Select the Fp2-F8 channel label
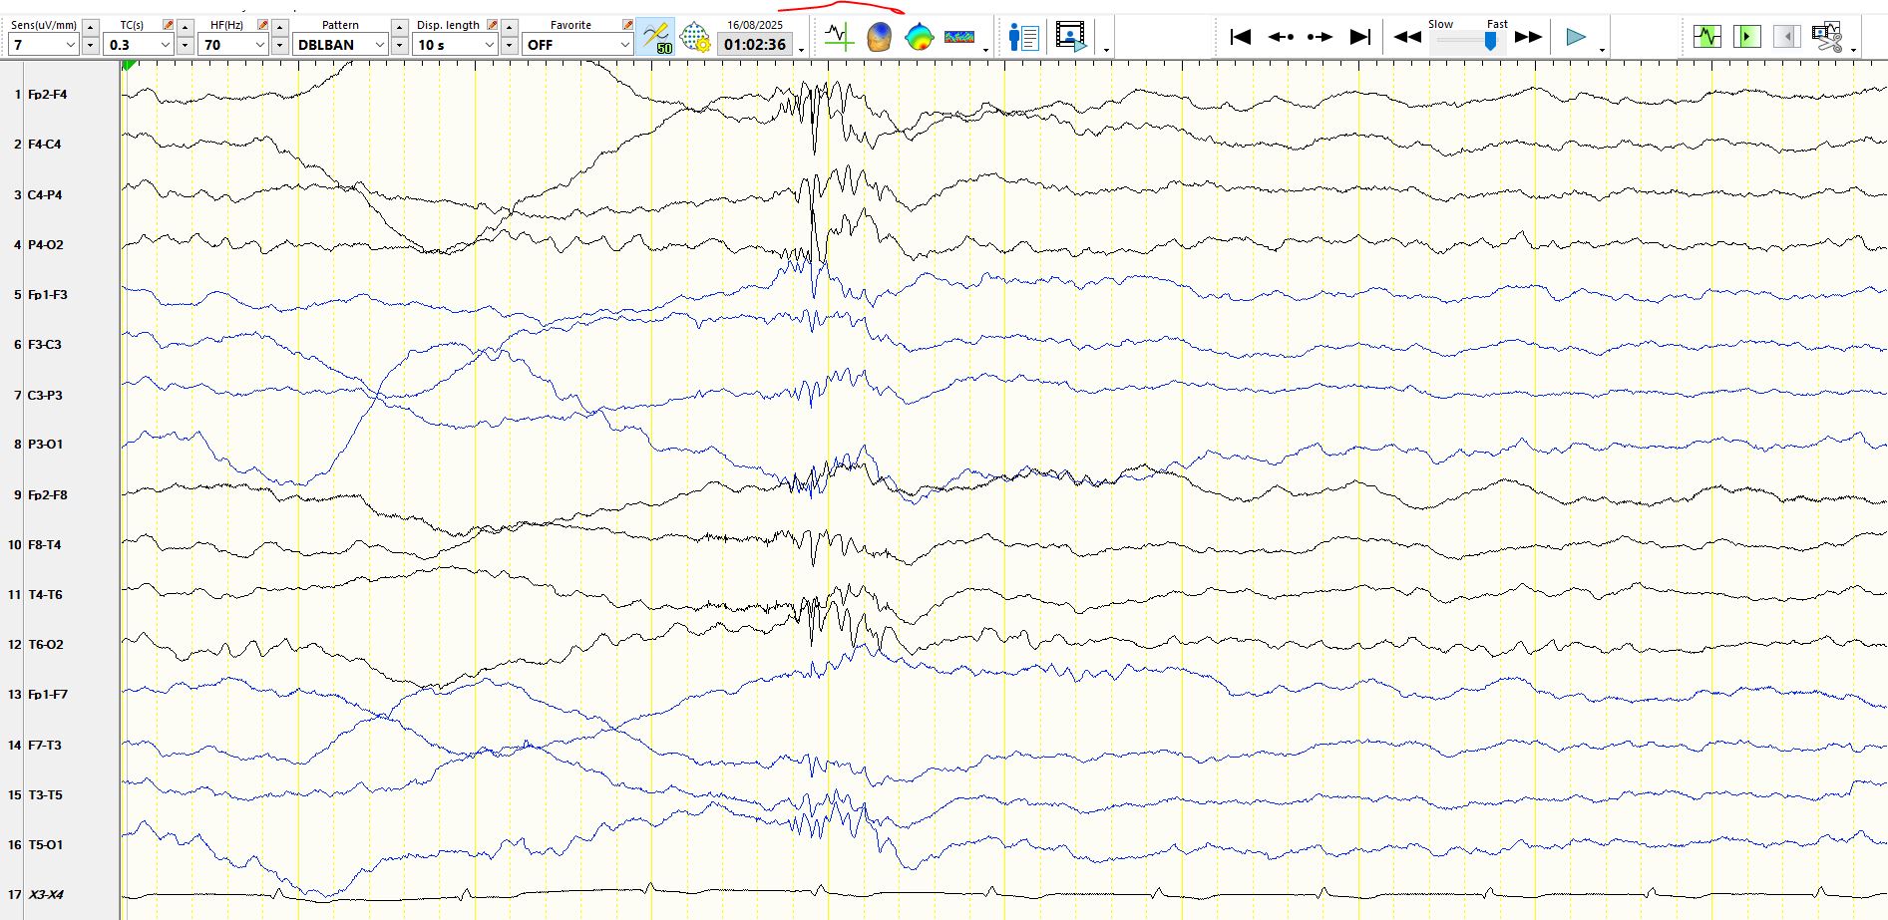The image size is (1888, 920). tap(47, 495)
